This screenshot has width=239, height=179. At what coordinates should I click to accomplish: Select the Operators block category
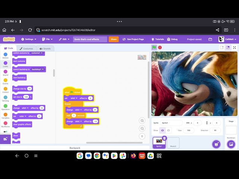[6, 107]
